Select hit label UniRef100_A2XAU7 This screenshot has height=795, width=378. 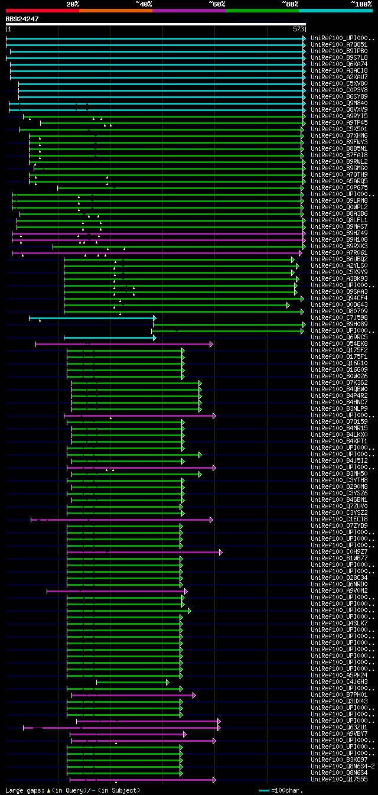click(x=339, y=77)
